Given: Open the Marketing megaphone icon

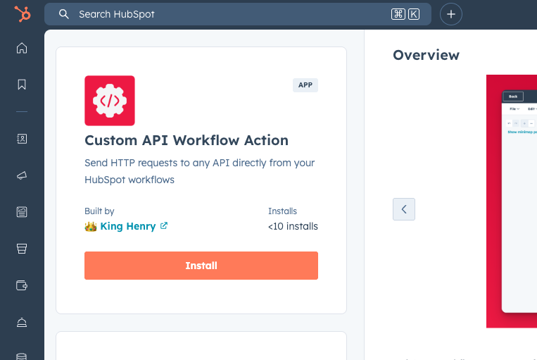Looking at the screenshot, I should [x=22, y=175].
